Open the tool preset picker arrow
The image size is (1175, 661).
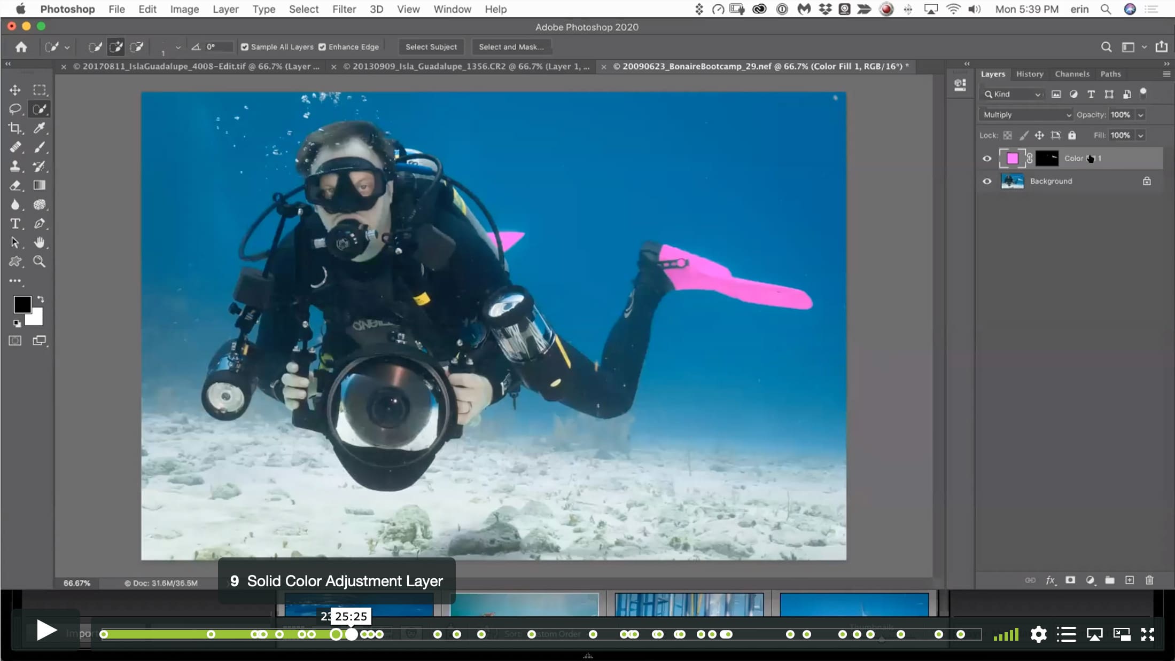67,48
